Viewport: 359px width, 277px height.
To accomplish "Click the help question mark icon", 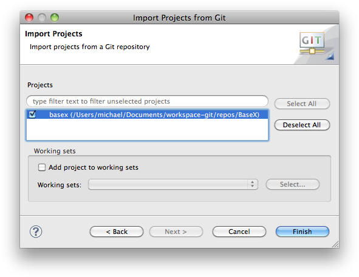I will [x=36, y=232].
